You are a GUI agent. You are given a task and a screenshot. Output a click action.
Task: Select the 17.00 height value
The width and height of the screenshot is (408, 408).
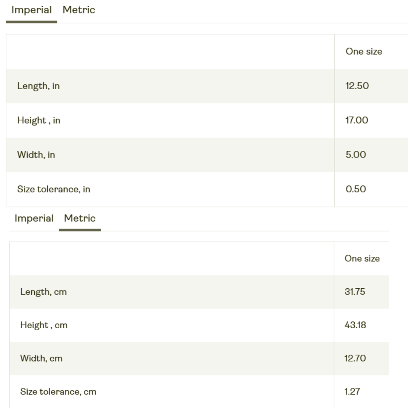click(x=357, y=120)
